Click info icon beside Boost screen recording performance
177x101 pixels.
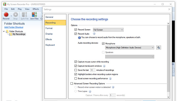tap(110, 78)
